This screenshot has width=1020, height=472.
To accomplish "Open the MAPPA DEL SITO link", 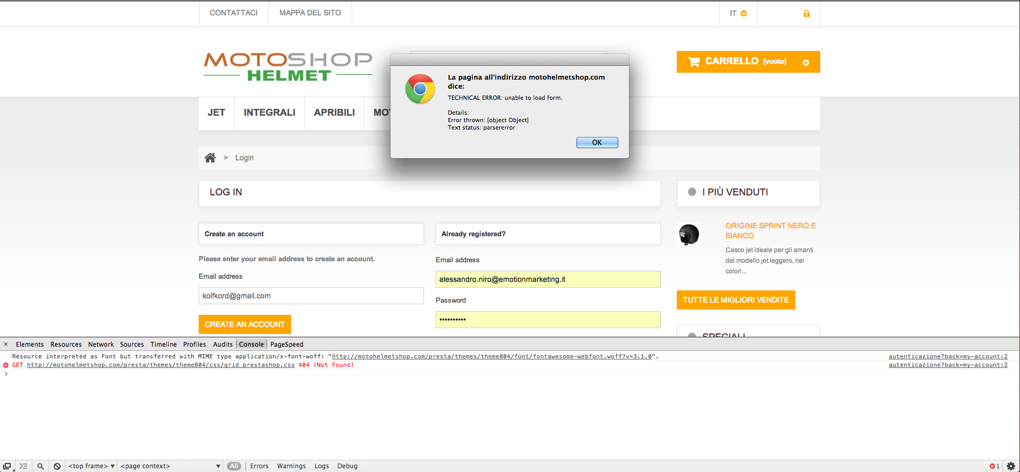I will click(x=310, y=13).
